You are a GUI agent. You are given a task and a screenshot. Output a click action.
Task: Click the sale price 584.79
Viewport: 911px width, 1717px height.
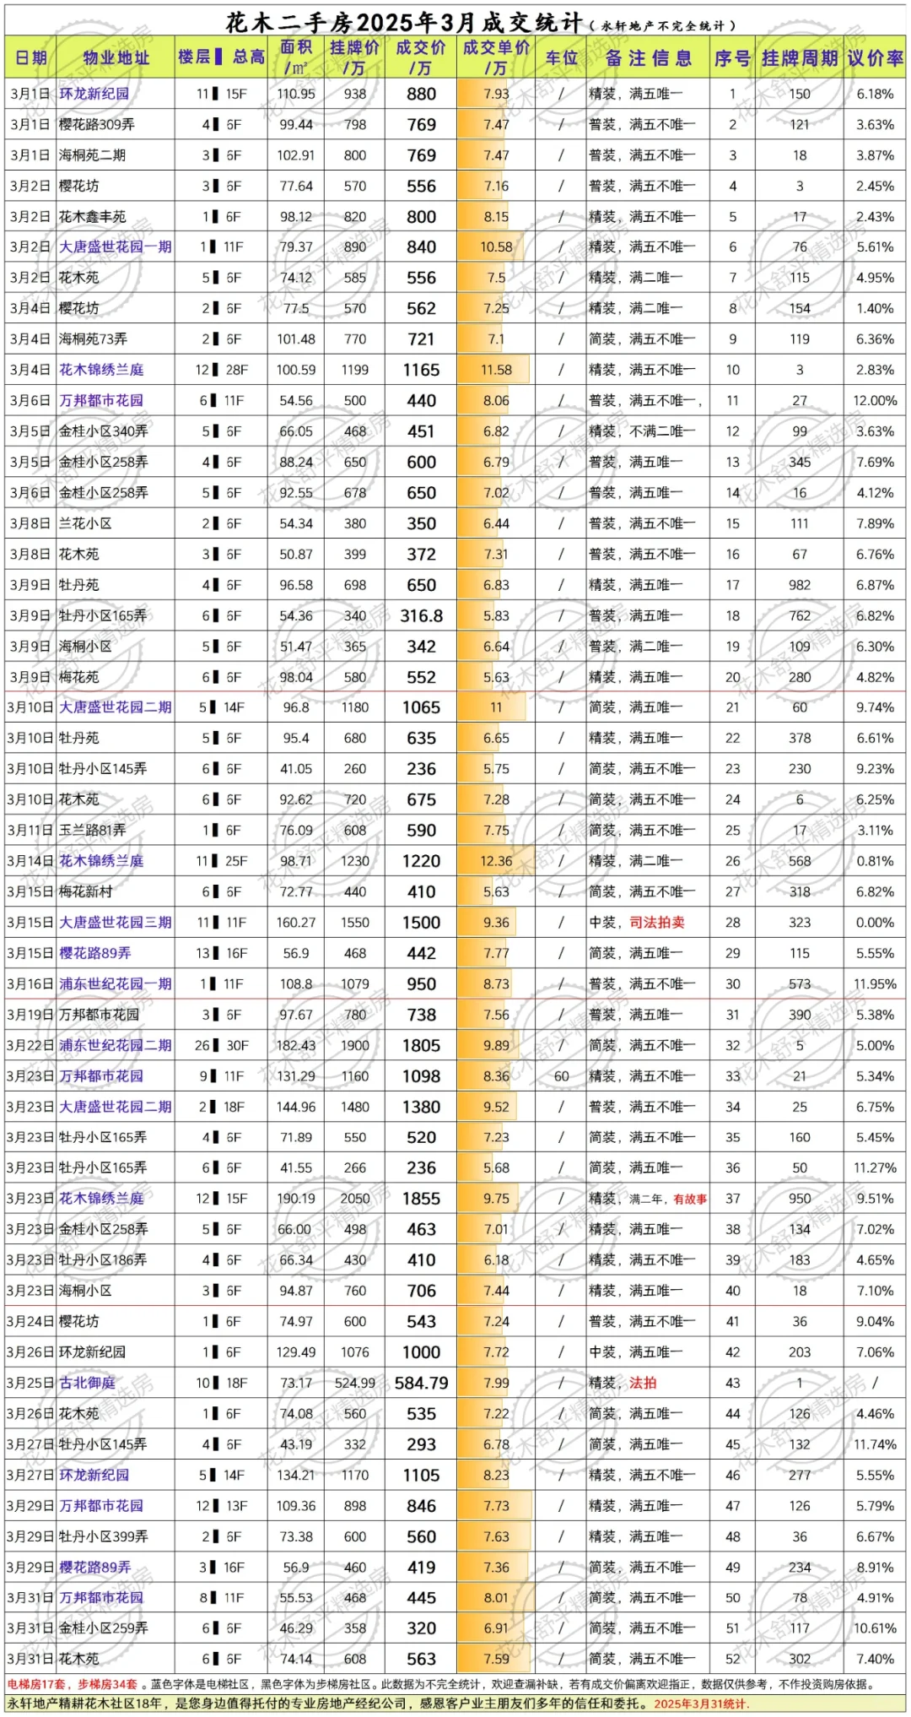(x=421, y=1383)
